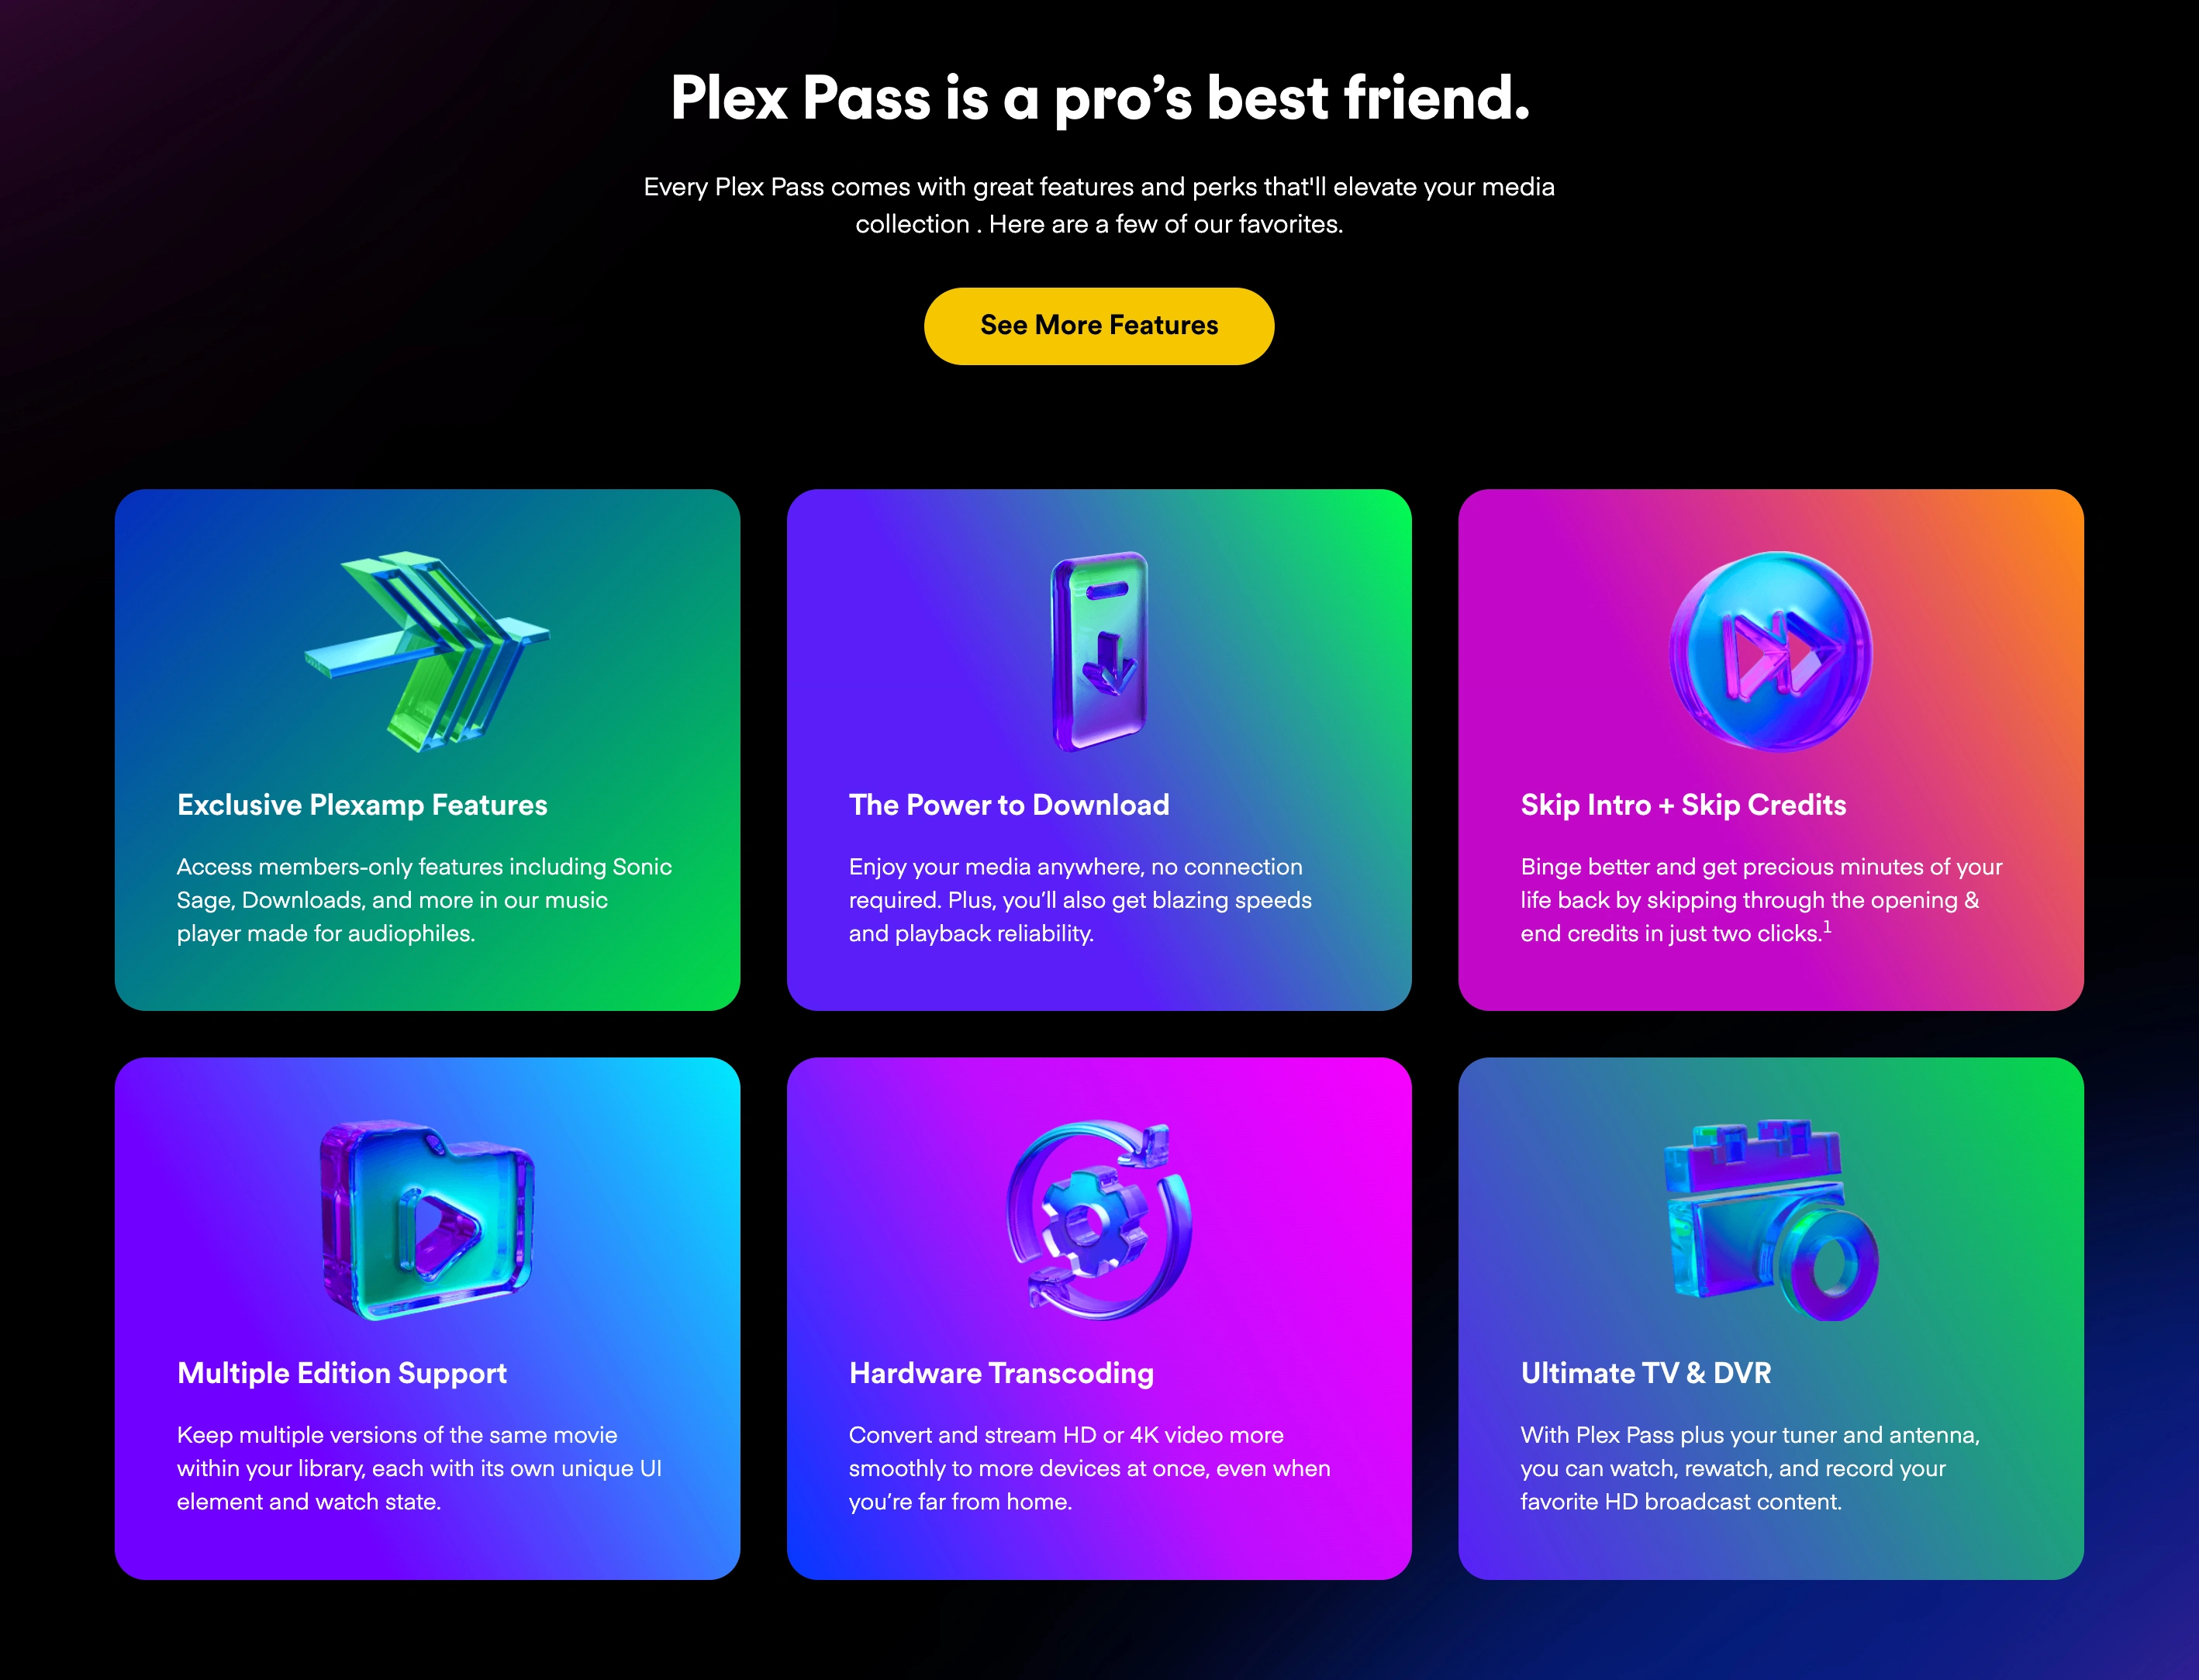Image resolution: width=2199 pixels, height=1680 pixels.
Task: Click the Hardware Transcoding title
Action: (1001, 1373)
